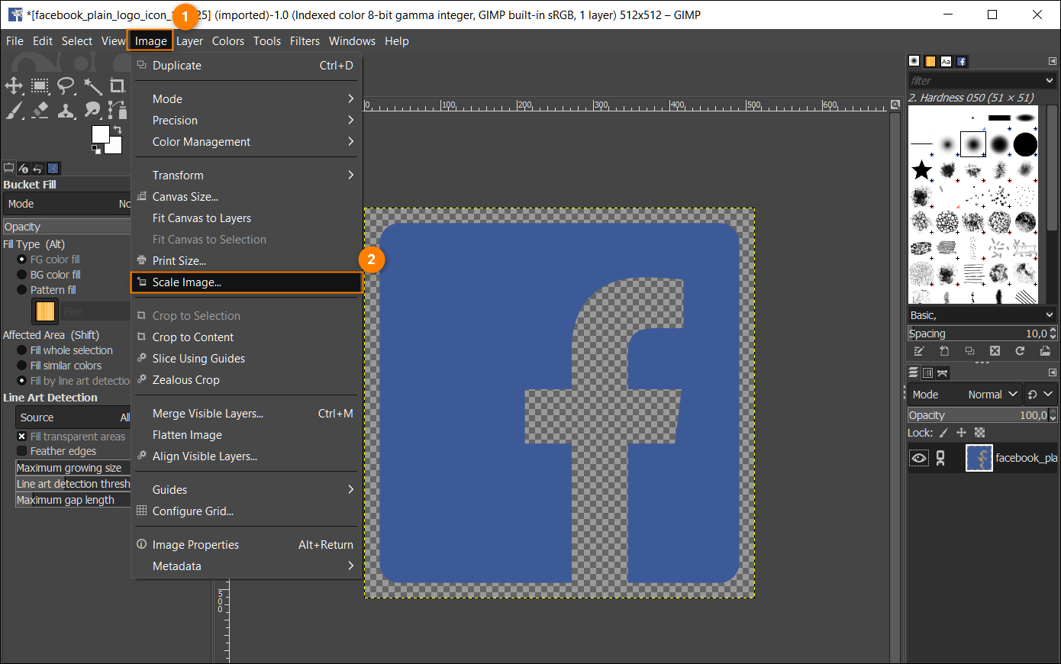
Task: Toggle Lock position and size icon
Action: point(961,433)
